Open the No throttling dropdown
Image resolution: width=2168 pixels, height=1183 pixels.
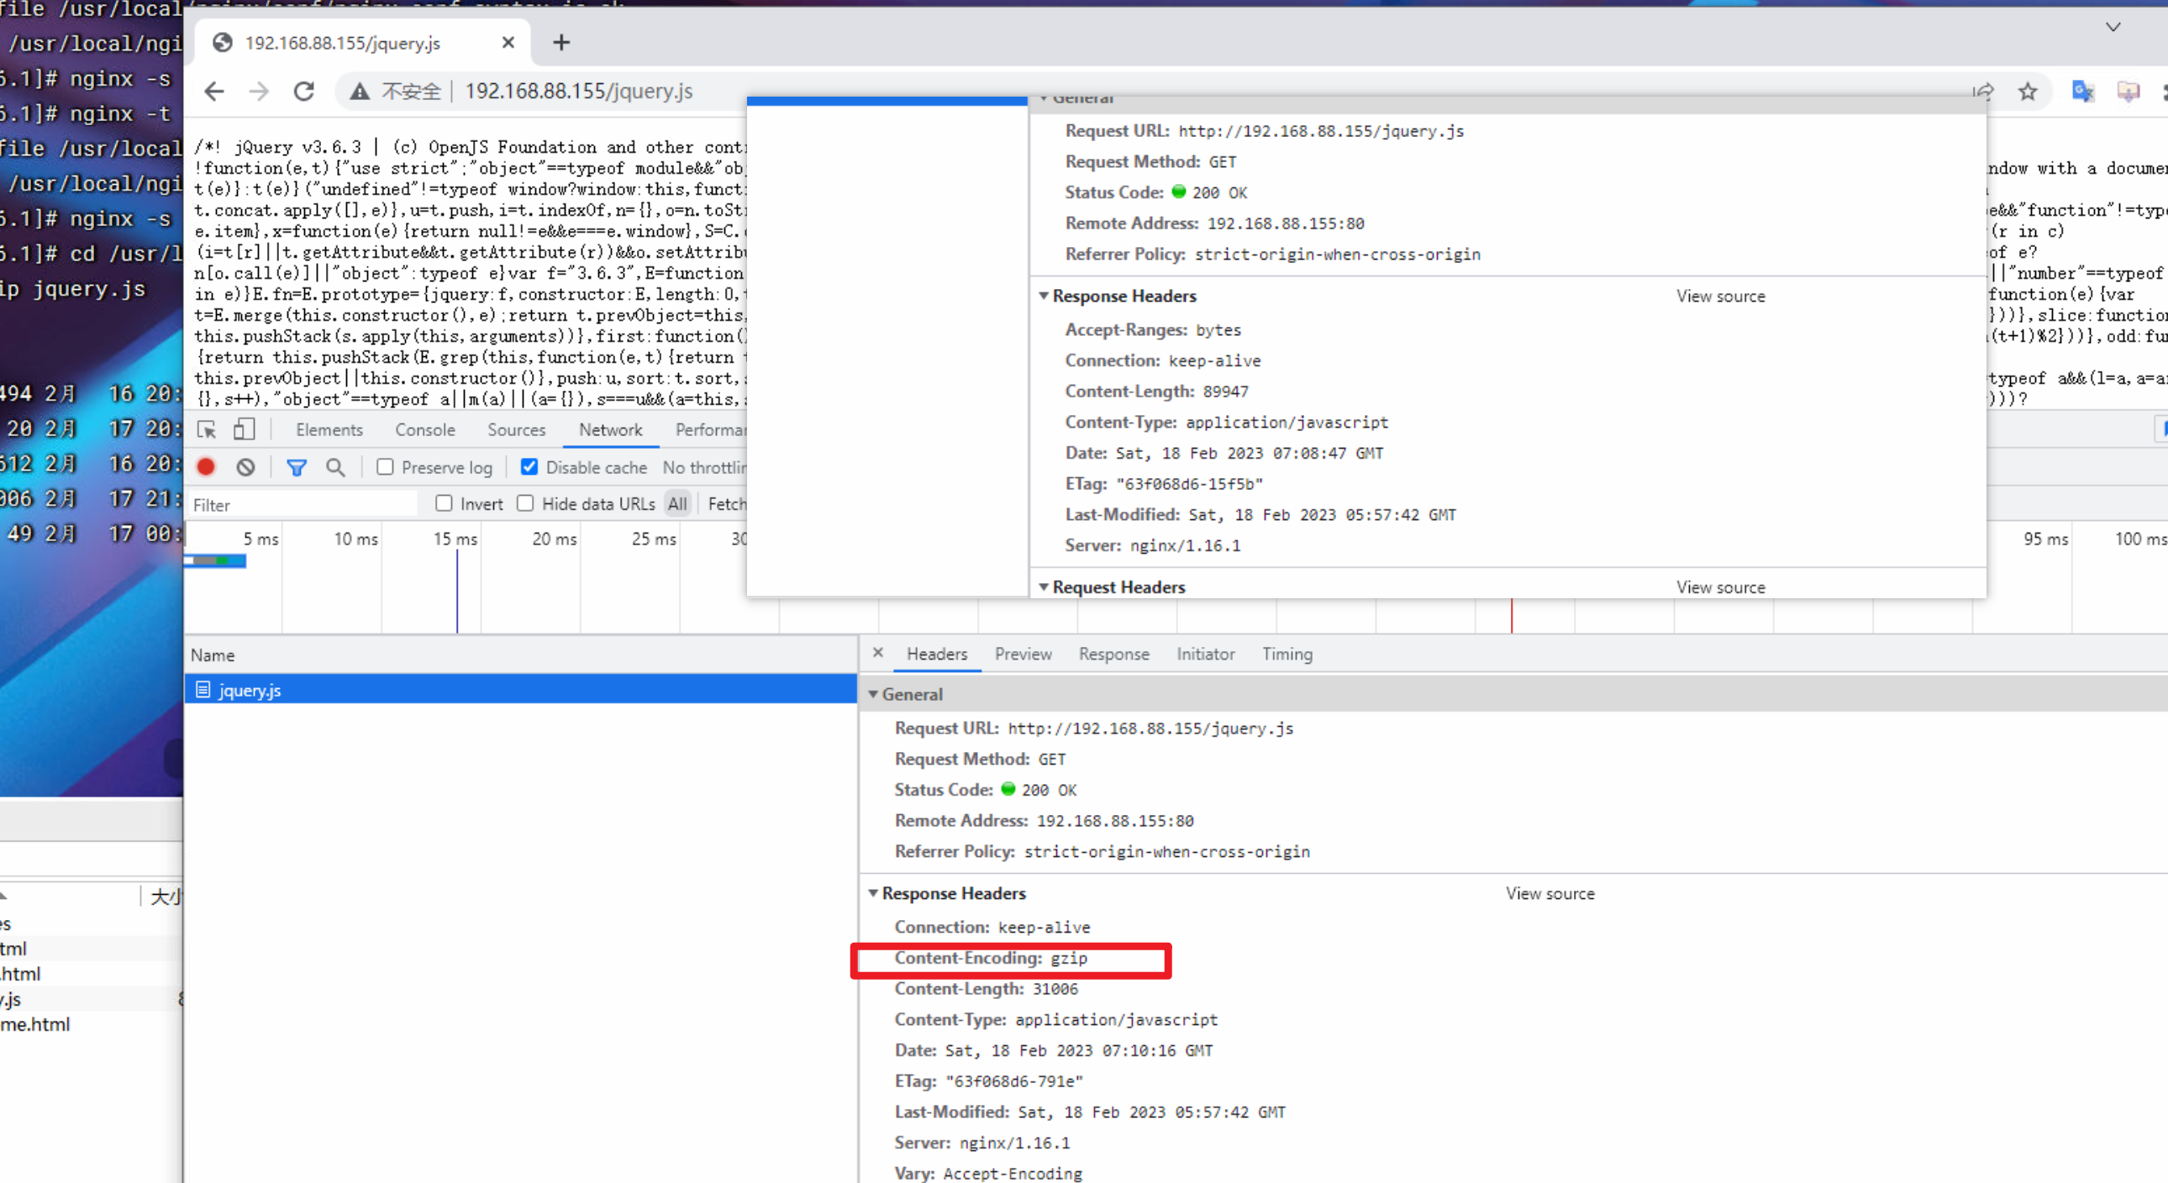point(705,467)
